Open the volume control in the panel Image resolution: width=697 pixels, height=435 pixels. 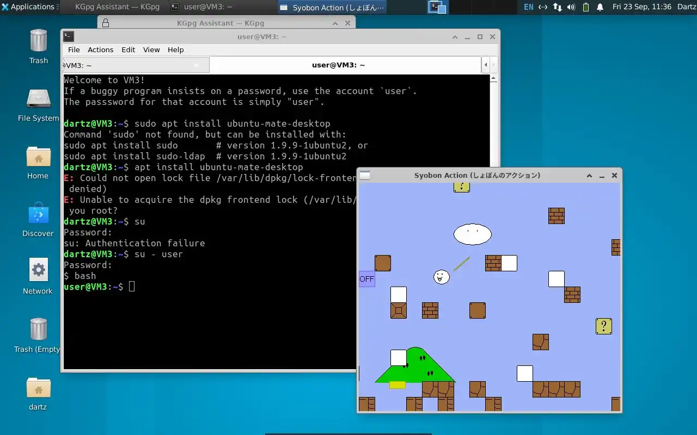click(571, 7)
